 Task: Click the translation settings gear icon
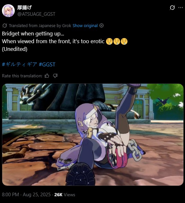coord(101,25)
